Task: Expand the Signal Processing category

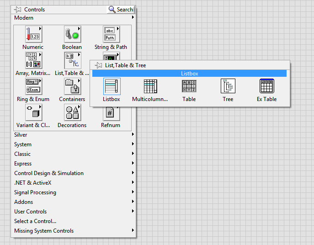Action: click(x=74, y=192)
